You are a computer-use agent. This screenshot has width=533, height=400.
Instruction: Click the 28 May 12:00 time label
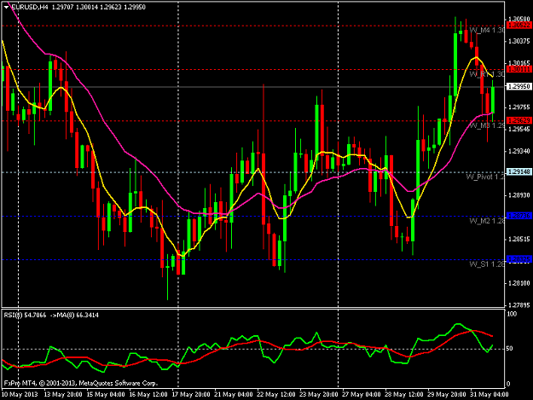click(404, 395)
